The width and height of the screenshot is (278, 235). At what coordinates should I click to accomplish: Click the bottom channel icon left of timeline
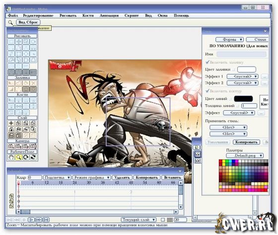point(11,206)
